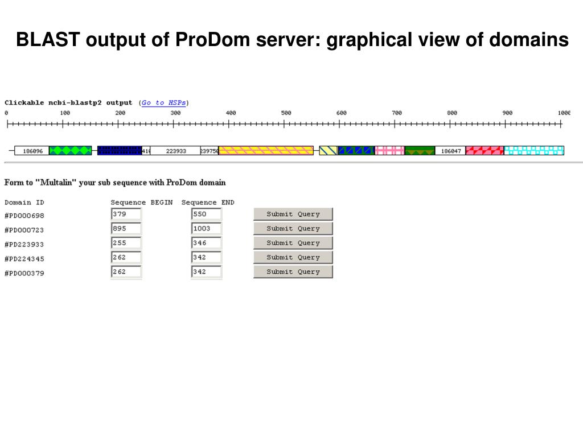Submit Query for PD000698

point(293,214)
